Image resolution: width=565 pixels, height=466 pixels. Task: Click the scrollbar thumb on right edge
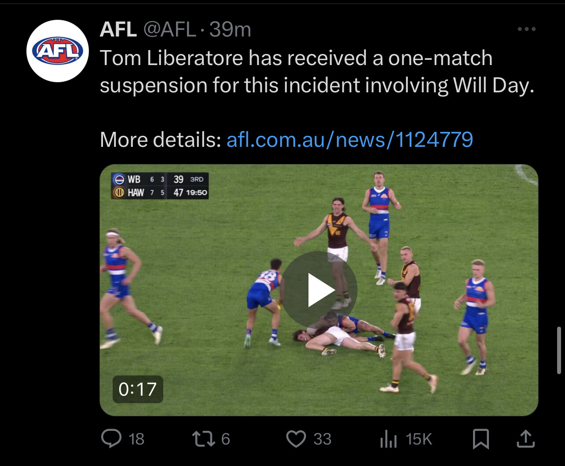pyautogui.click(x=559, y=350)
